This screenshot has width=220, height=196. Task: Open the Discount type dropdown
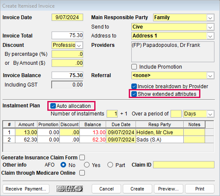click(x=79, y=45)
